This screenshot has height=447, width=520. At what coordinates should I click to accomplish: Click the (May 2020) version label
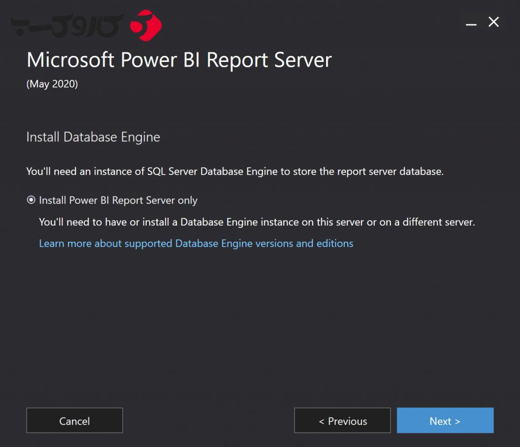51,84
